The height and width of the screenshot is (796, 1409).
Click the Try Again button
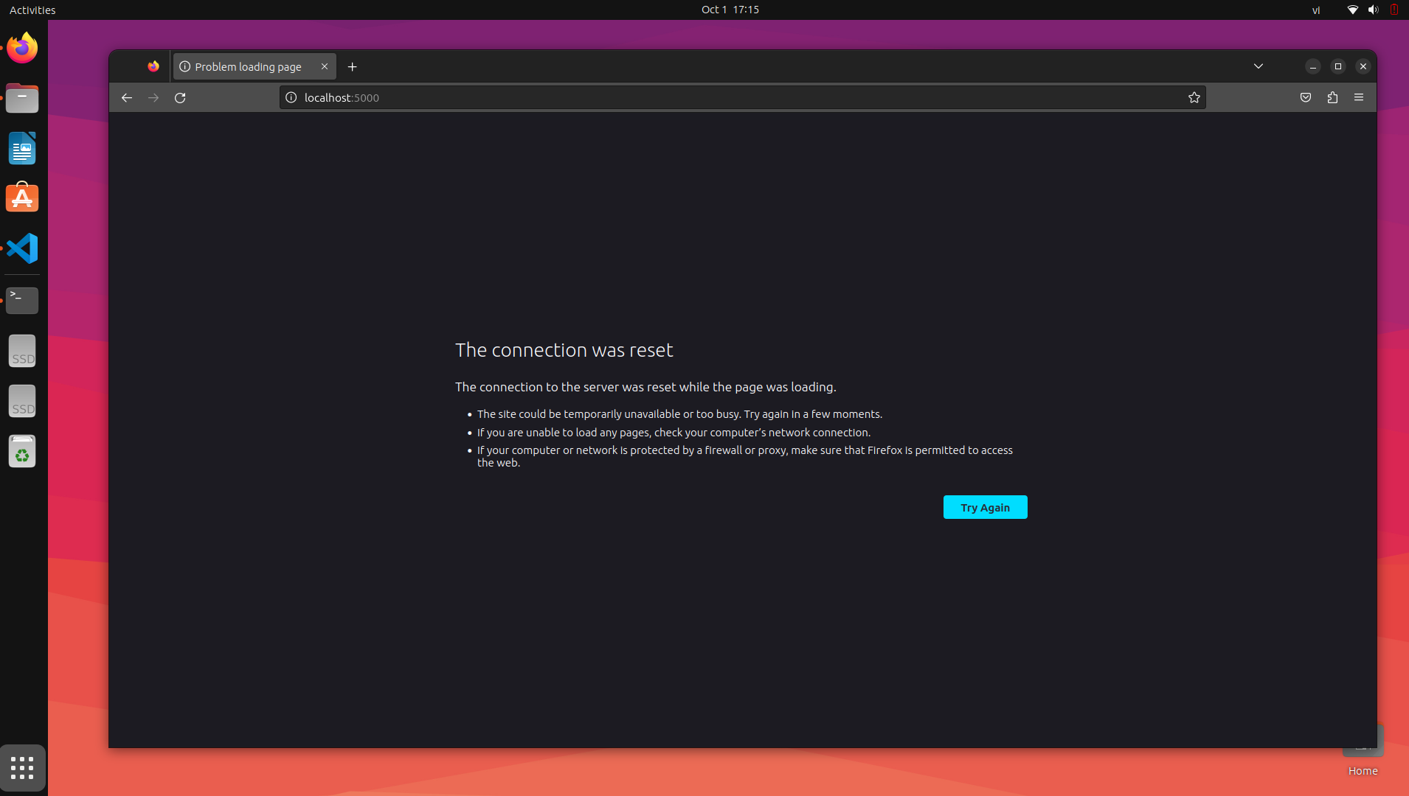tap(985, 507)
